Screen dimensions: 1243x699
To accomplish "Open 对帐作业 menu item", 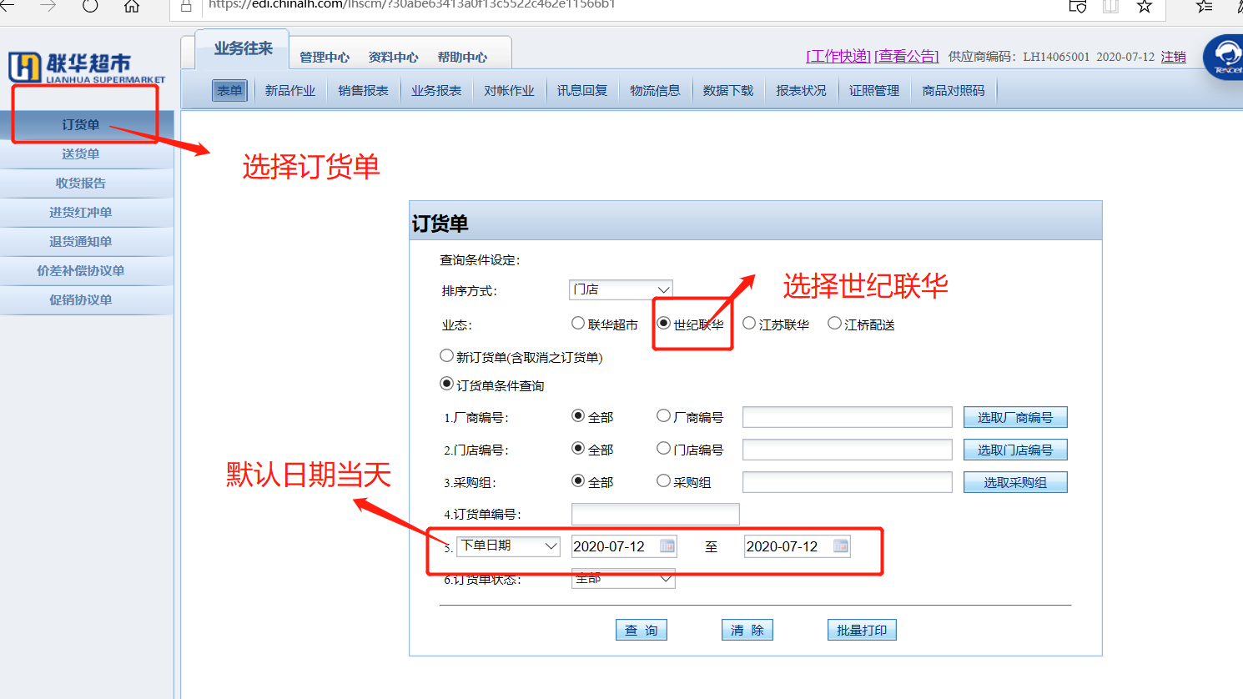I will 509,90.
